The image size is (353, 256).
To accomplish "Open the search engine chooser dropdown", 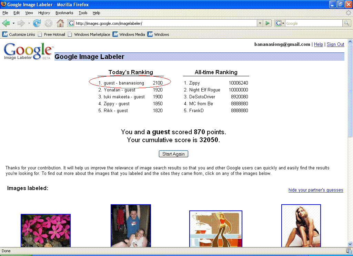I will [283, 23].
